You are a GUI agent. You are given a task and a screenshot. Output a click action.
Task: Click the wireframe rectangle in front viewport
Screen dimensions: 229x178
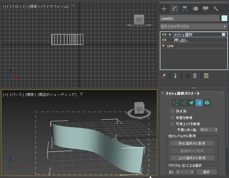pos(67,39)
